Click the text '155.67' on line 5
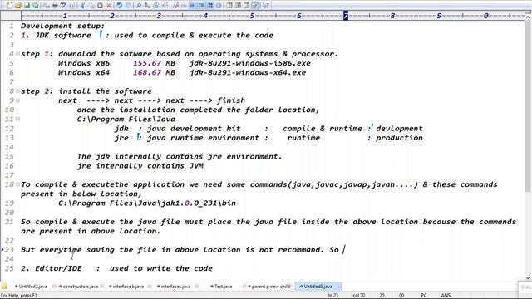 (147, 63)
